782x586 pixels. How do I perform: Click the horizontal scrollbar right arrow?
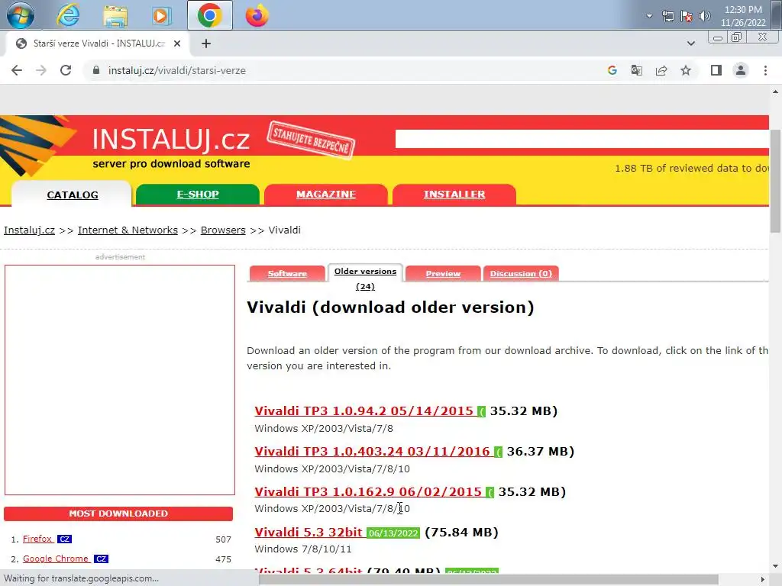[x=763, y=580]
